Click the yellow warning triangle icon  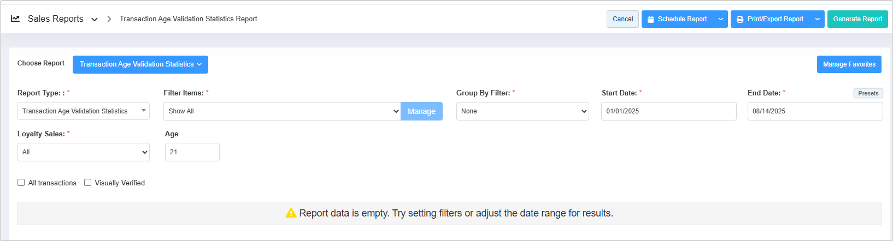point(291,213)
